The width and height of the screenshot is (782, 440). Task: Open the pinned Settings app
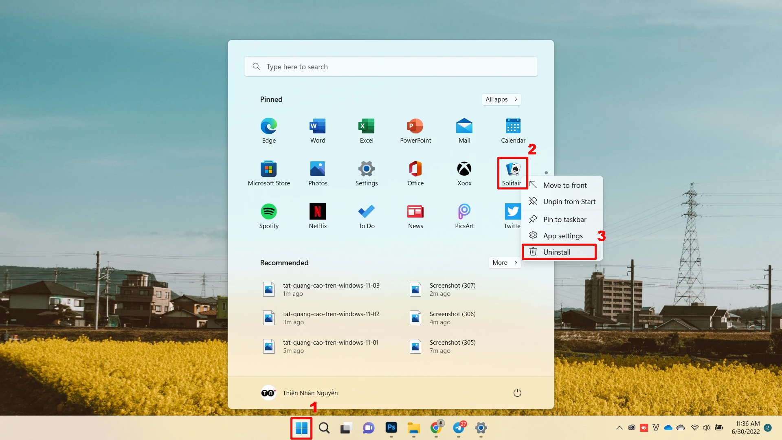coord(367,174)
